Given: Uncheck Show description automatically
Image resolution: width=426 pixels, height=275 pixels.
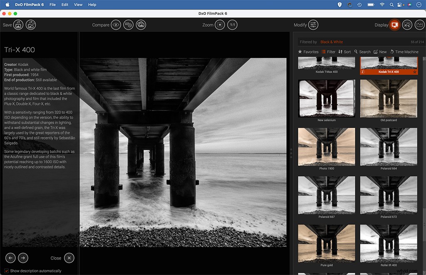Looking at the screenshot, I should pos(6,270).
